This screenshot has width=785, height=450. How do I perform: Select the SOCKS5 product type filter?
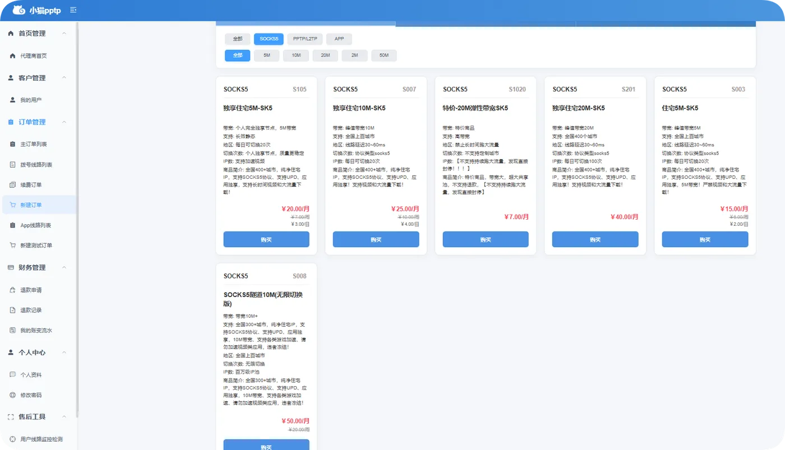click(269, 39)
